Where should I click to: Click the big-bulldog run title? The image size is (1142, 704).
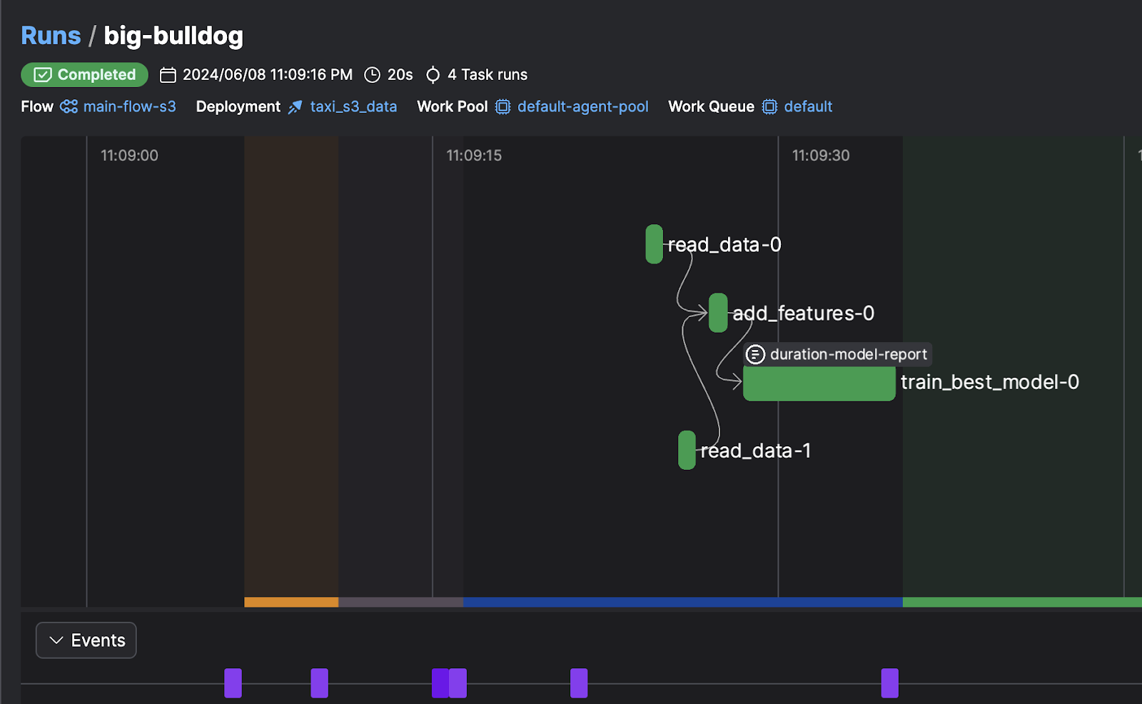click(173, 35)
